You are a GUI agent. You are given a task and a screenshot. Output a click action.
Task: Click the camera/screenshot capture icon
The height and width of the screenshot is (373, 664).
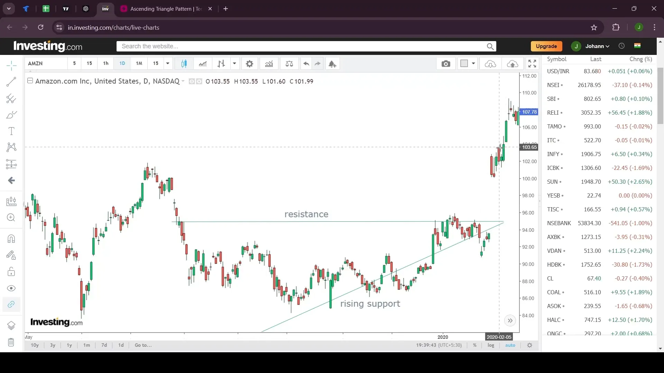pos(446,63)
